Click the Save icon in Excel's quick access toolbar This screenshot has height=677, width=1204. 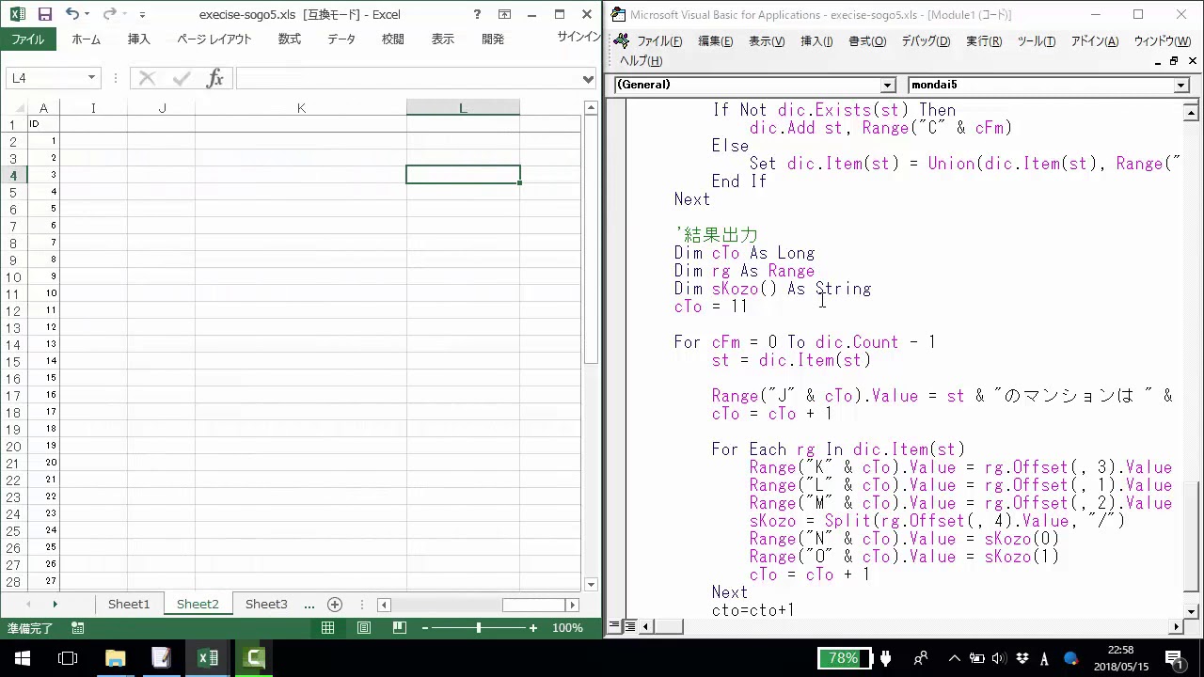point(44,14)
